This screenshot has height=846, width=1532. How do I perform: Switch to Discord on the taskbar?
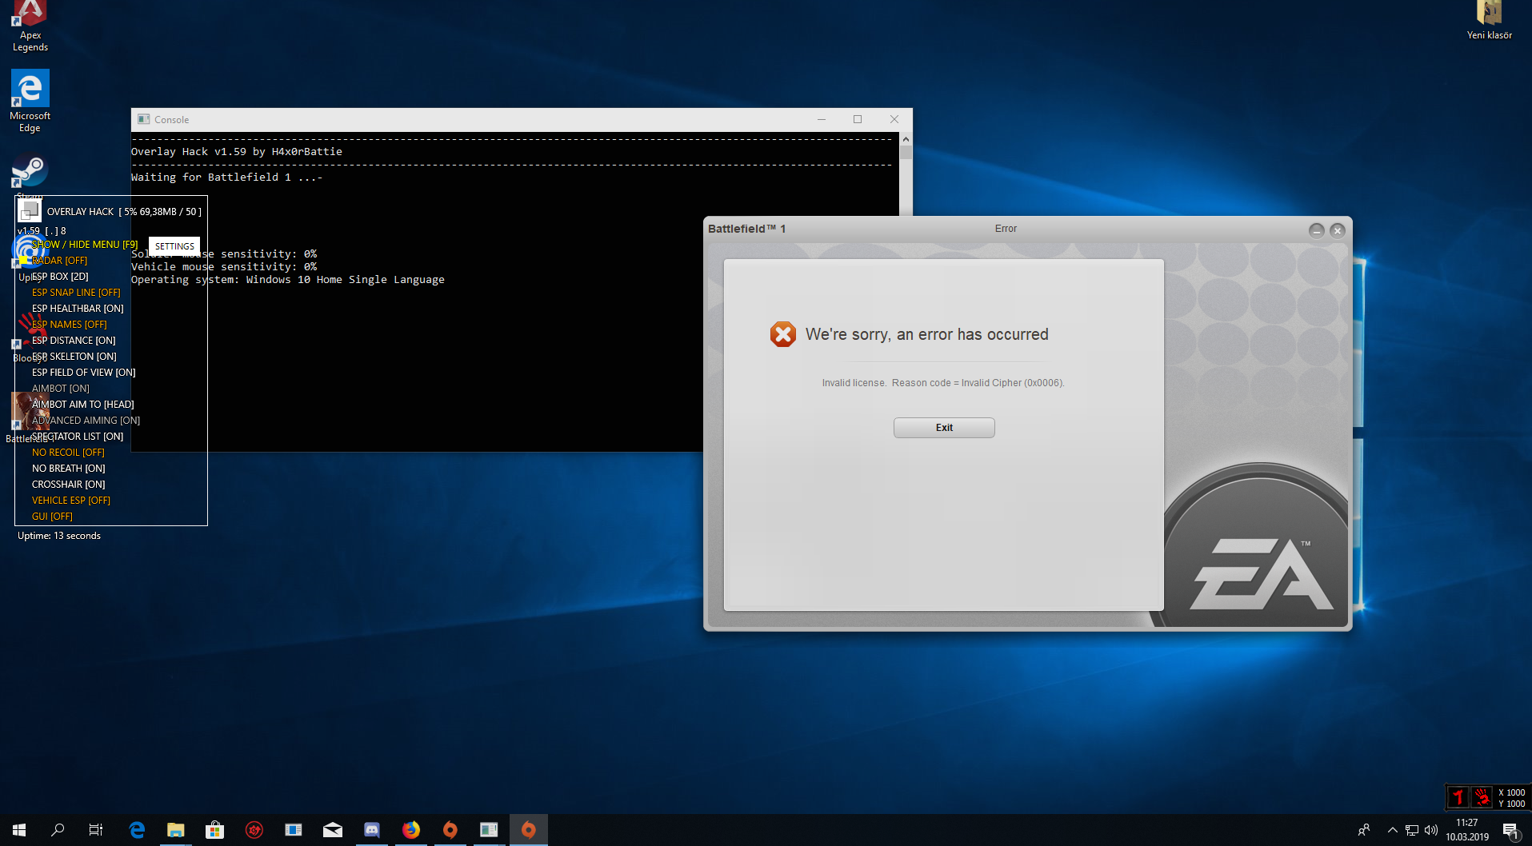point(372,830)
